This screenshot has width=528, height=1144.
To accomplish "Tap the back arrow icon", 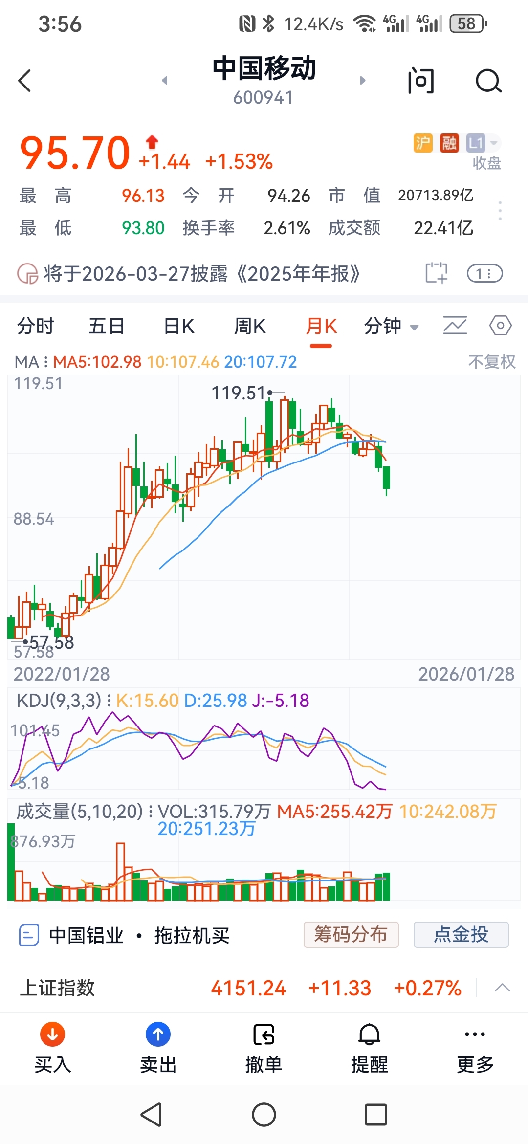I will (x=24, y=81).
